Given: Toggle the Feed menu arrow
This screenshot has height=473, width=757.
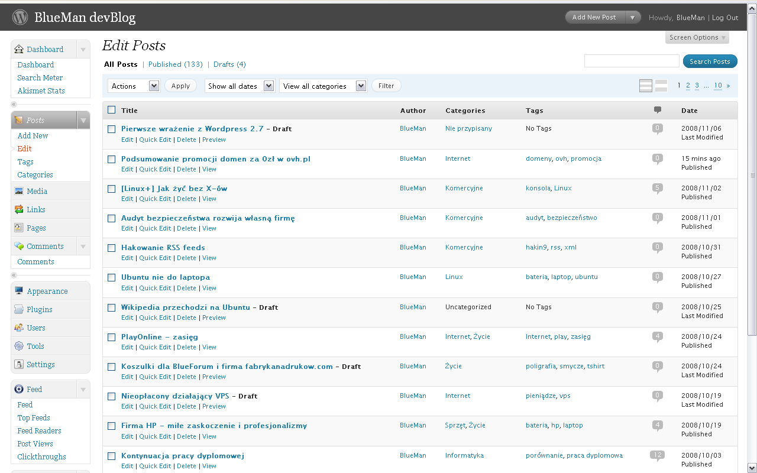Looking at the screenshot, I should (x=83, y=389).
